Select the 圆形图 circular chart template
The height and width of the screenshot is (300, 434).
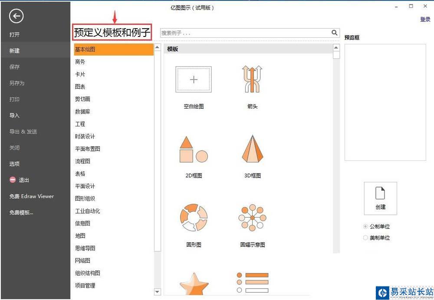click(x=194, y=218)
